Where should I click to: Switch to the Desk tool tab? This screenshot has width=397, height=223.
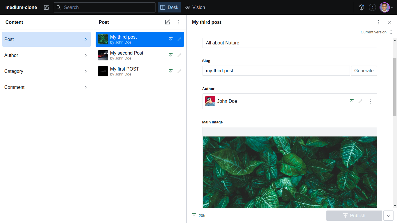(x=169, y=7)
